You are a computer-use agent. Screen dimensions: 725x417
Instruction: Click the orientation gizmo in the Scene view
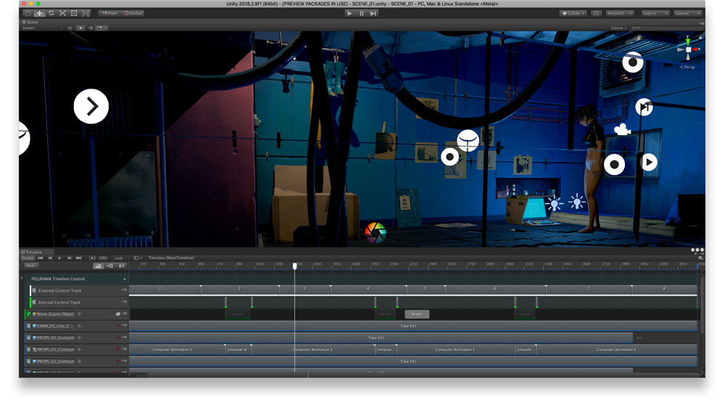coord(688,49)
